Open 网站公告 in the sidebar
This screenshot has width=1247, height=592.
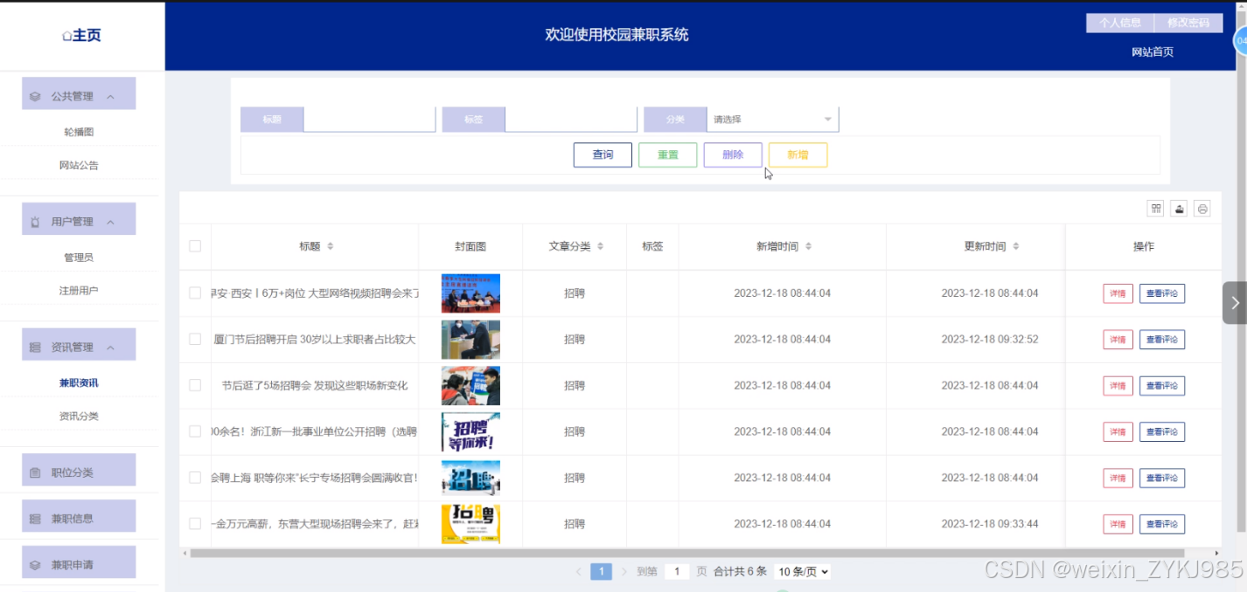click(x=79, y=165)
